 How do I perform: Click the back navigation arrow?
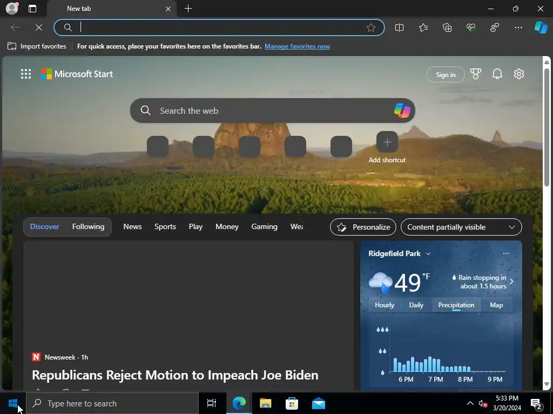(15, 27)
